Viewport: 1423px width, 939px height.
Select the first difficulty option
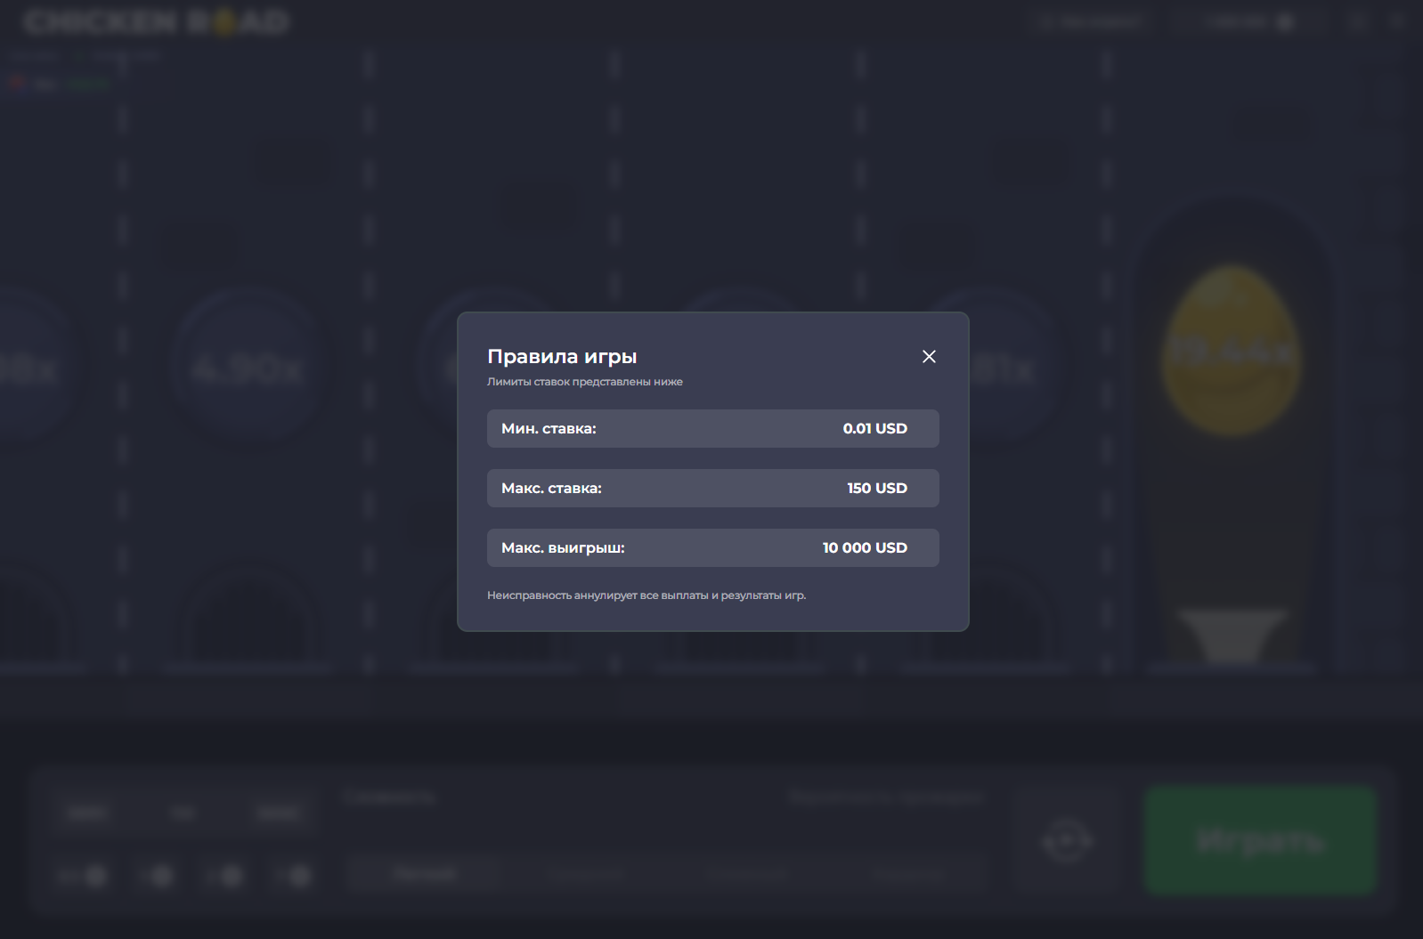[424, 873]
